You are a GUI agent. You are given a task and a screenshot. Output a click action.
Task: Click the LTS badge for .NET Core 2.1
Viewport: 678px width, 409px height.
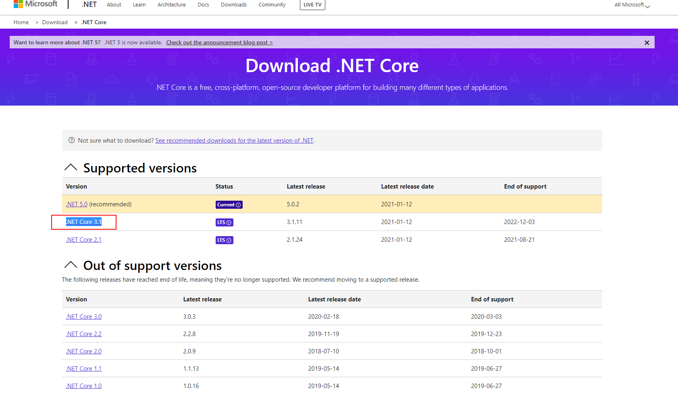coord(224,240)
